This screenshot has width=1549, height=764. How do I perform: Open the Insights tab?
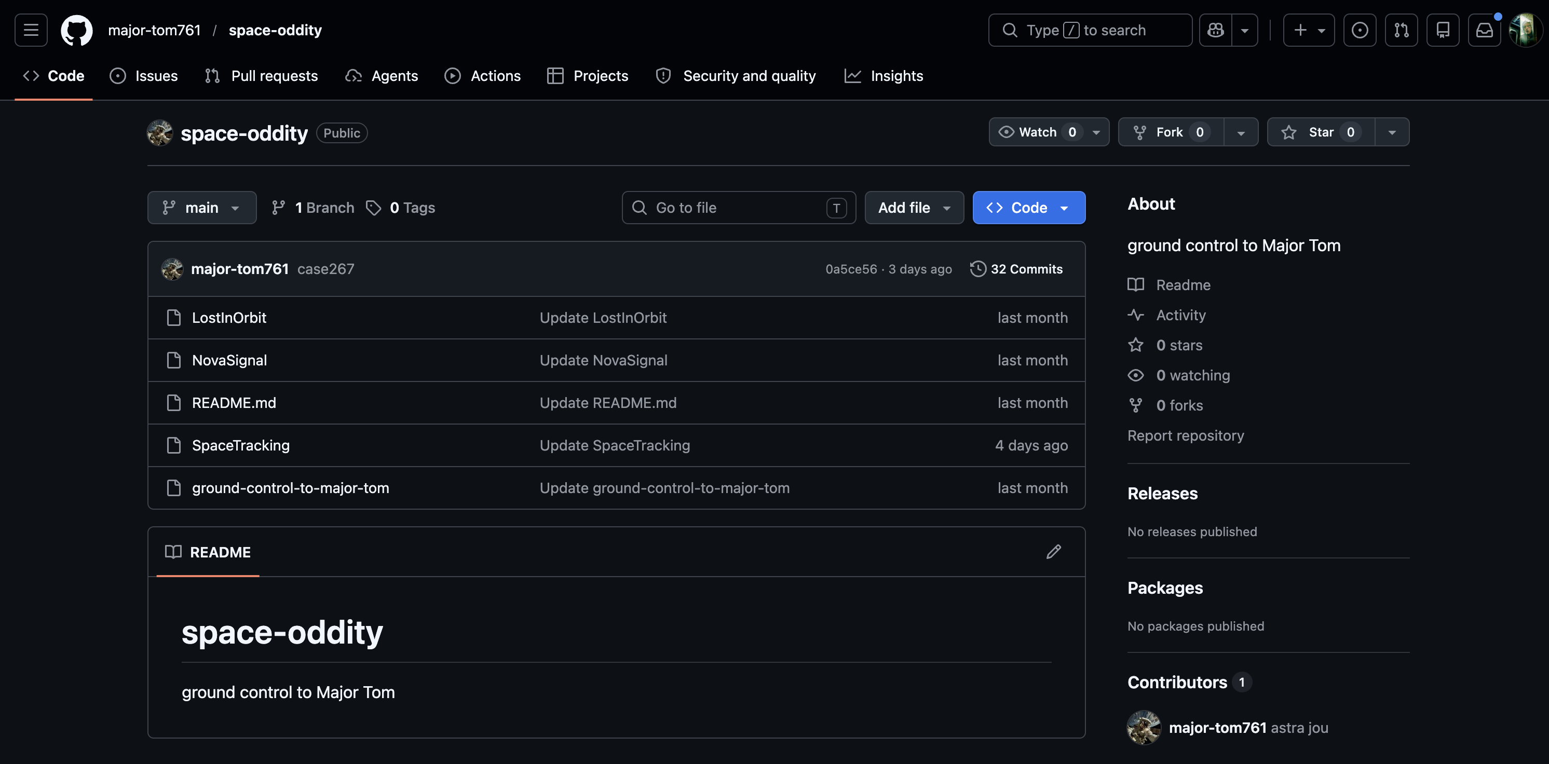(x=884, y=76)
